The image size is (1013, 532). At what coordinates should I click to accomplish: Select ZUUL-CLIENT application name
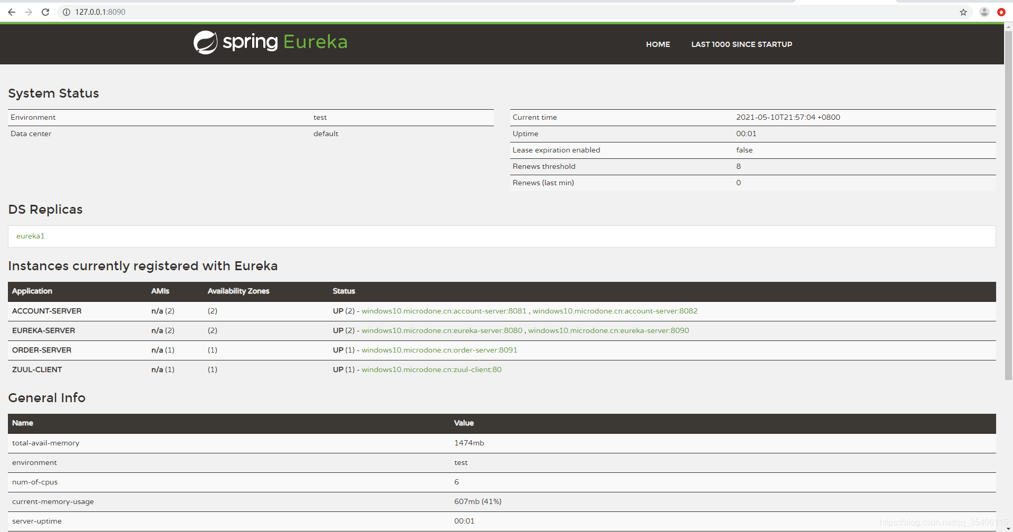[x=37, y=369]
